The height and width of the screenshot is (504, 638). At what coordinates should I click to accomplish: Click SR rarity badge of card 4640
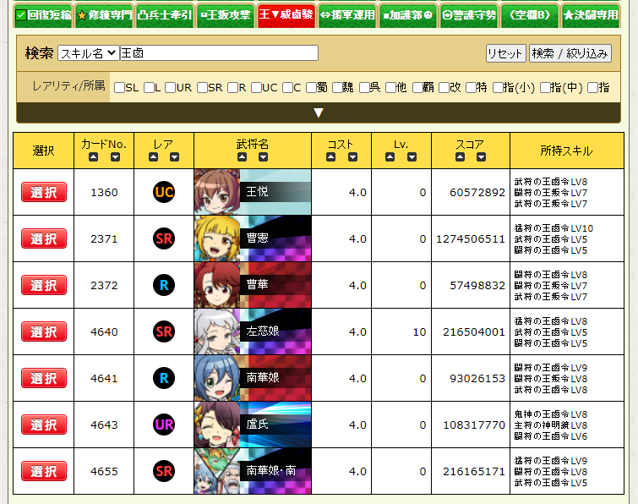coord(164,331)
